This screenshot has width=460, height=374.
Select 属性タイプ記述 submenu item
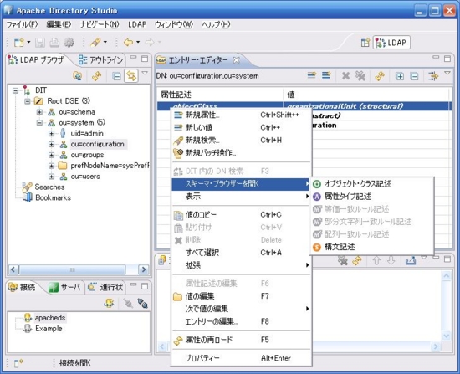tap(371, 197)
